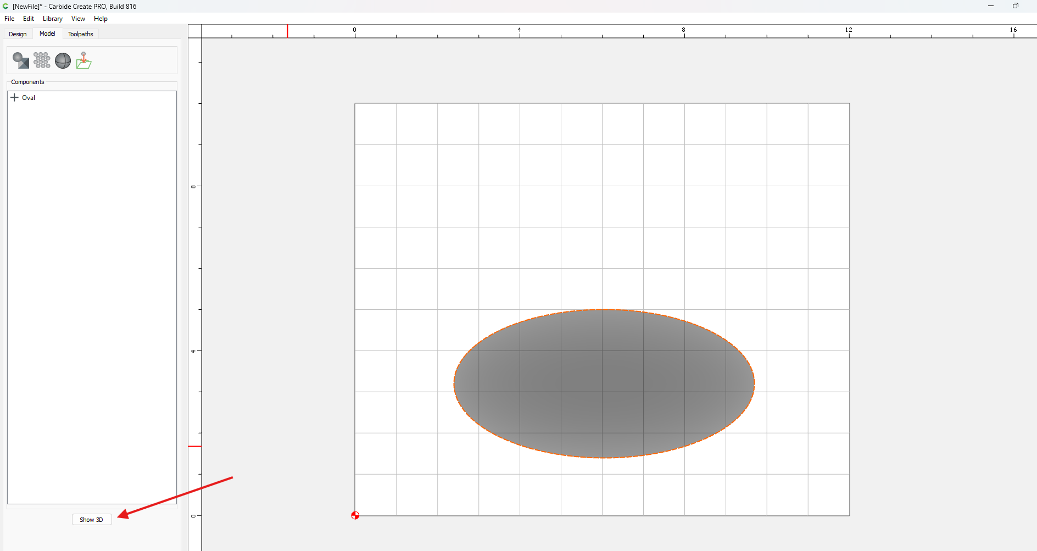Image resolution: width=1037 pixels, height=551 pixels.
Task: Click the red origin marker on the stock
Action: [355, 515]
